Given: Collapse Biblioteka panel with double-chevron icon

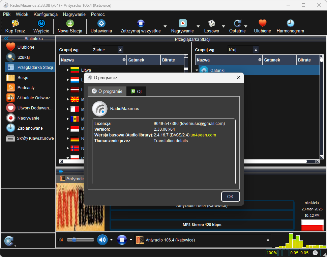Looking at the screenshot, I should pos(6,38).
